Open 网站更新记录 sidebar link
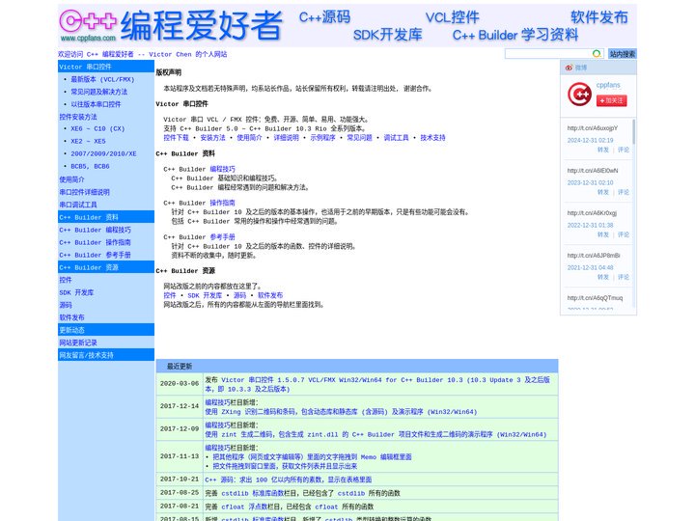This screenshot has height=521, width=695. pyautogui.click(x=78, y=343)
